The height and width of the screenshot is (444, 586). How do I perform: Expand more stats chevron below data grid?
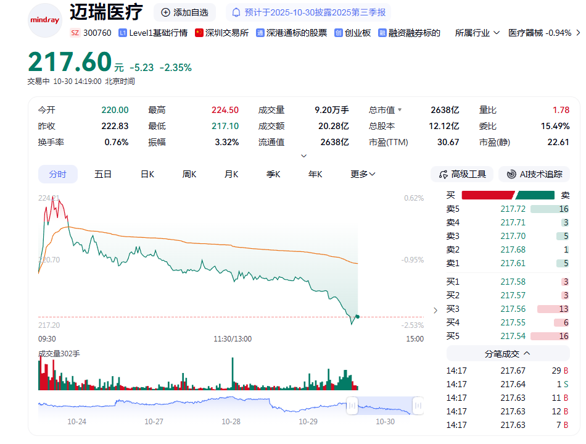[304, 156]
